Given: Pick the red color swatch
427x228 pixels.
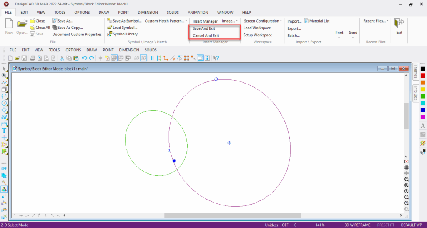Looking at the screenshot, I should 422,76.
